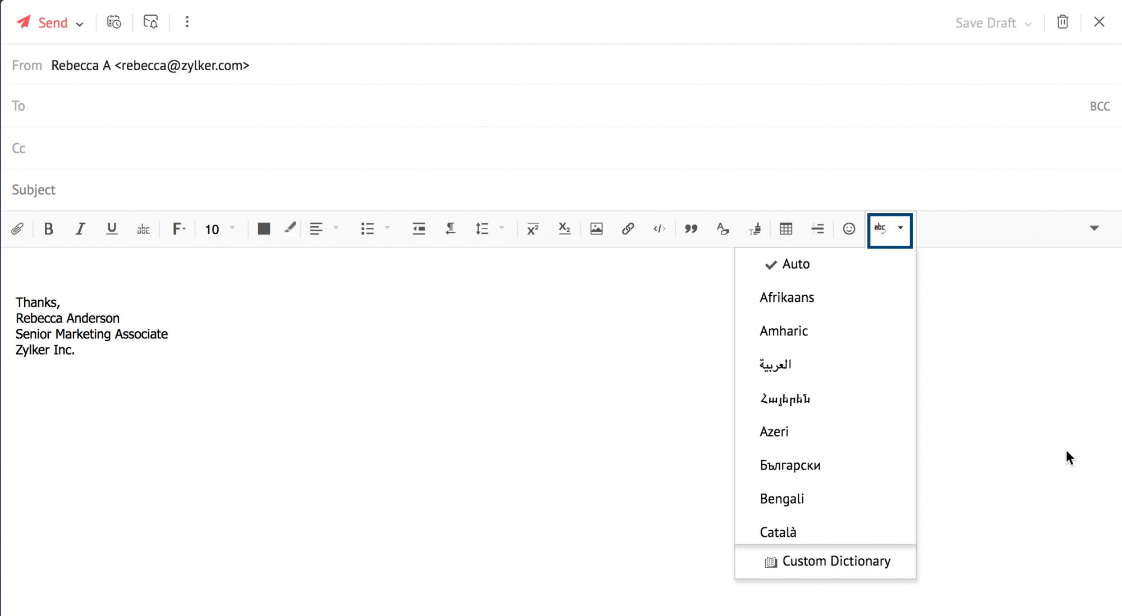Toggle underline formatting
The height and width of the screenshot is (616, 1122).
pos(112,229)
